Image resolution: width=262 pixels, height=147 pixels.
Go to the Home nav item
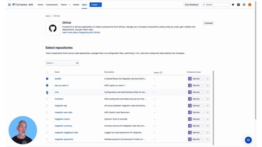coord(40,4)
